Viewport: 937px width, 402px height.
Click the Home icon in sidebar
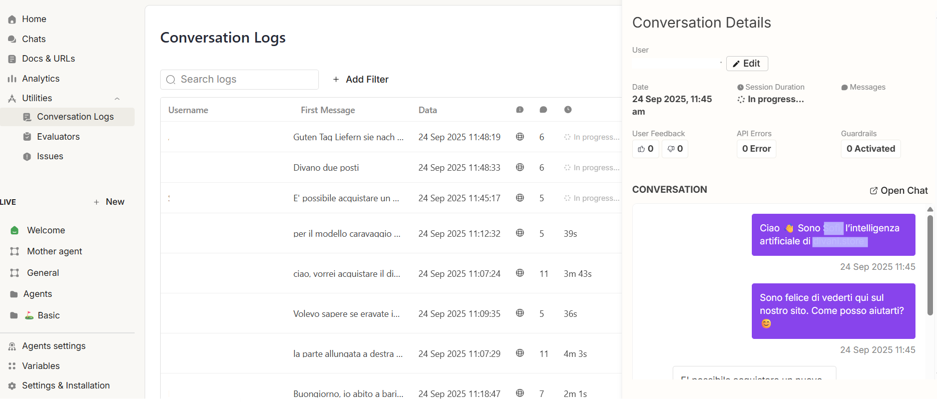[12, 20]
